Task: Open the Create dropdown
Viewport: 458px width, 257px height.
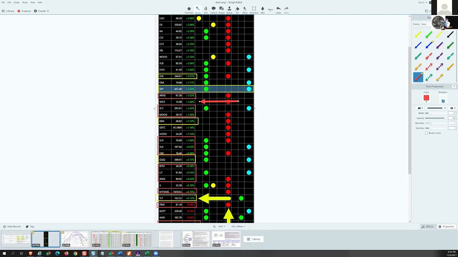Action: pos(42,11)
